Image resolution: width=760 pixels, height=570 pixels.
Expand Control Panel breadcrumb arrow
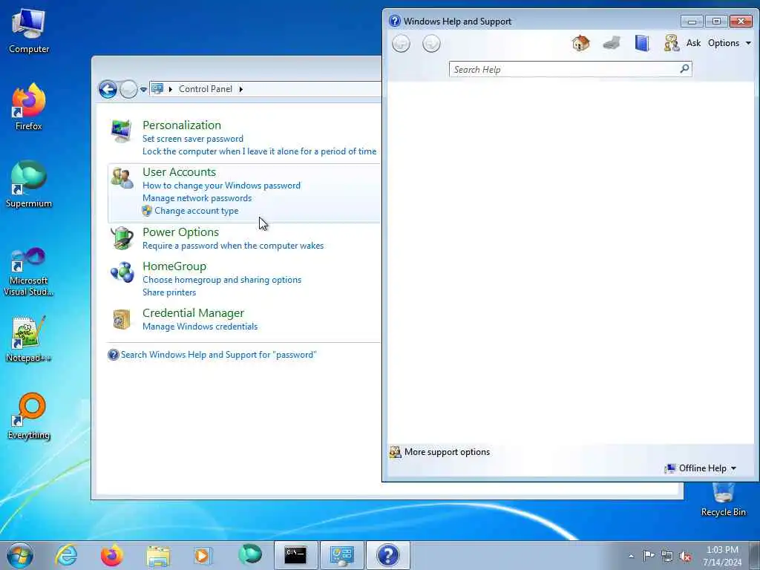pos(241,89)
